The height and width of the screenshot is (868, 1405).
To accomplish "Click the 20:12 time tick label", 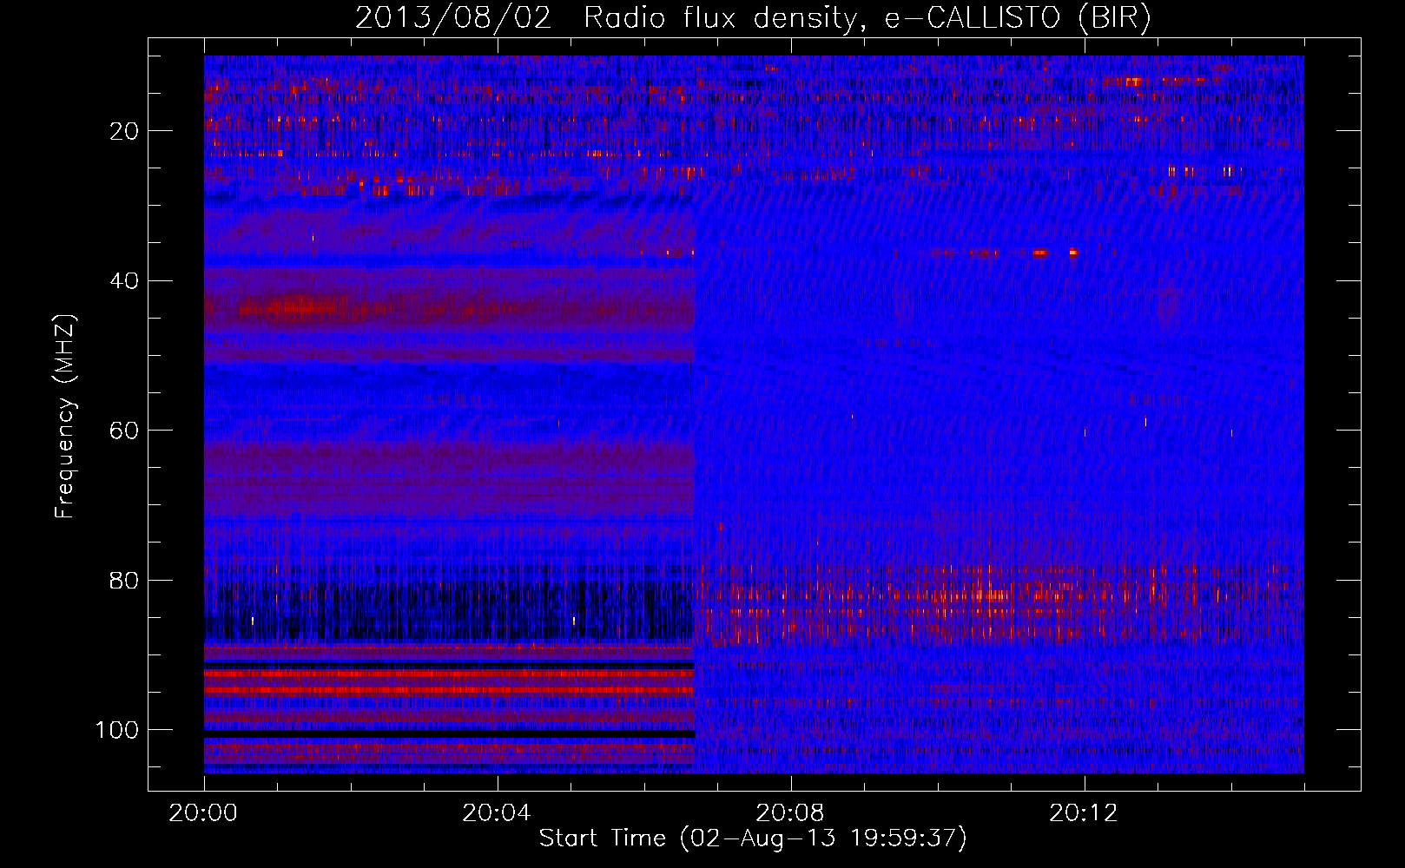I will 1084,813.
